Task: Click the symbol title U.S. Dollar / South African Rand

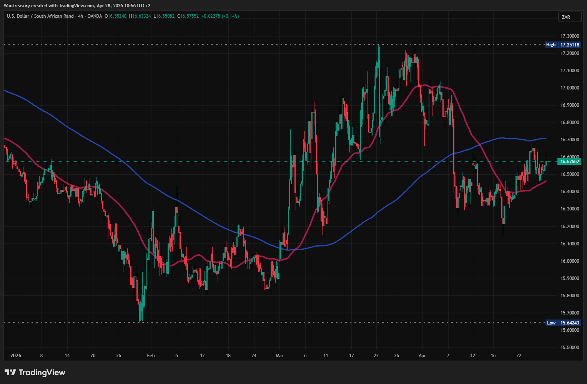Action: pyautogui.click(x=40, y=16)
